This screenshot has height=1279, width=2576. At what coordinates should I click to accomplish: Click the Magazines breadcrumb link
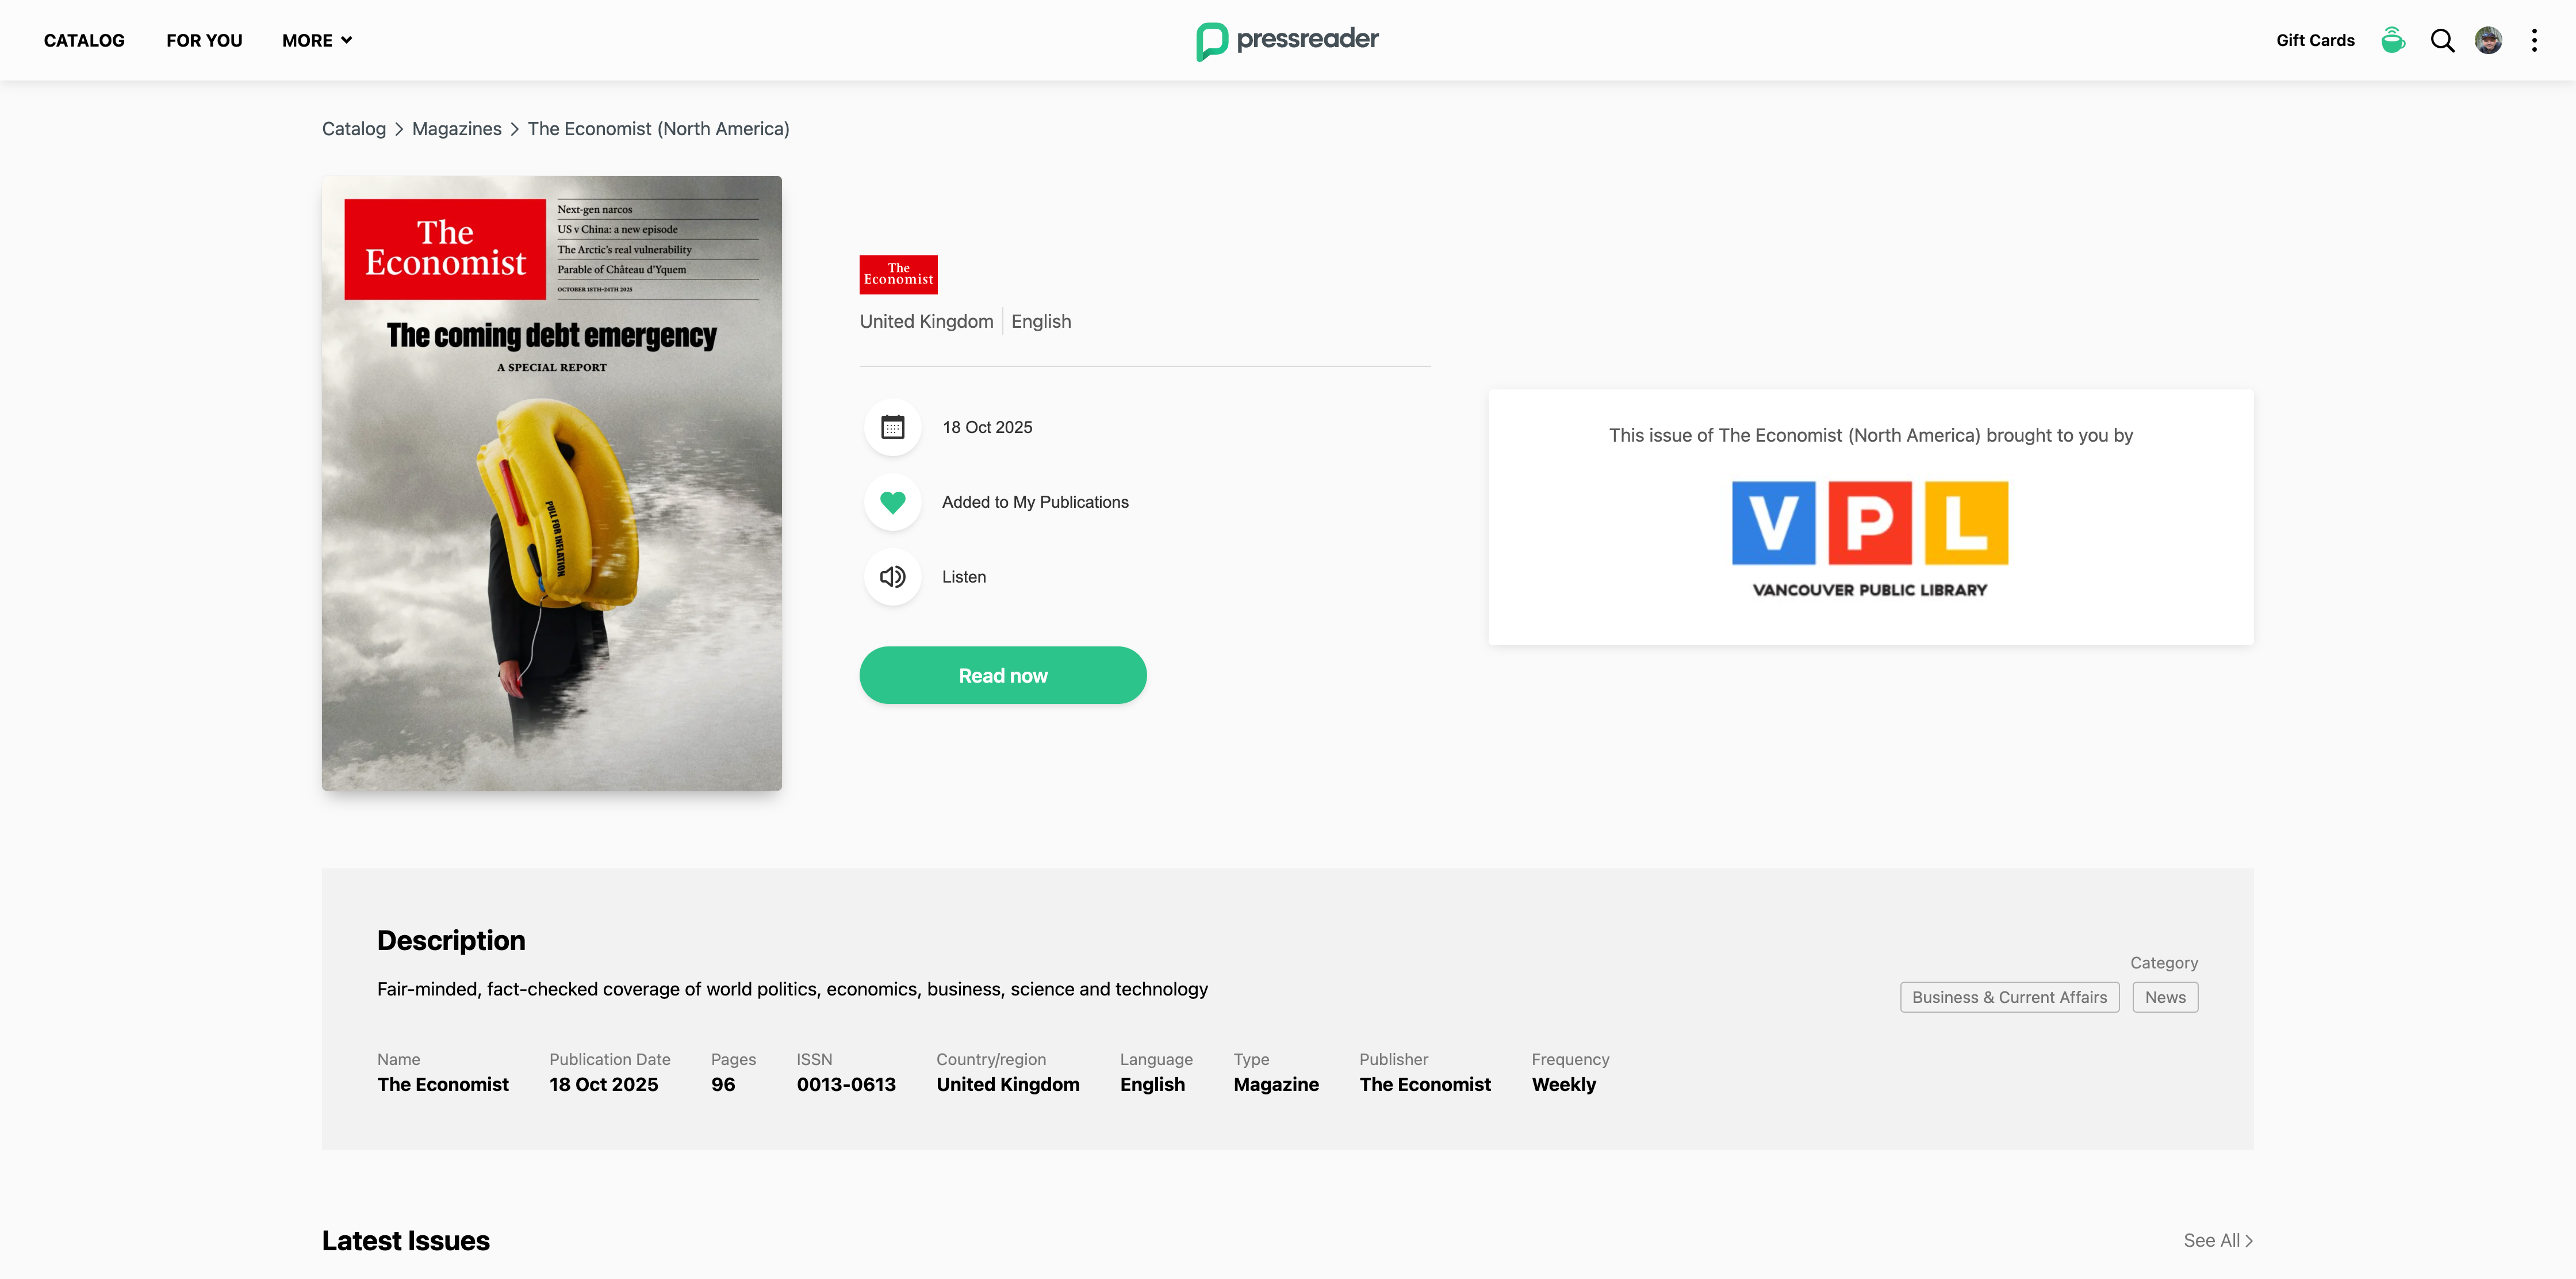456,129
